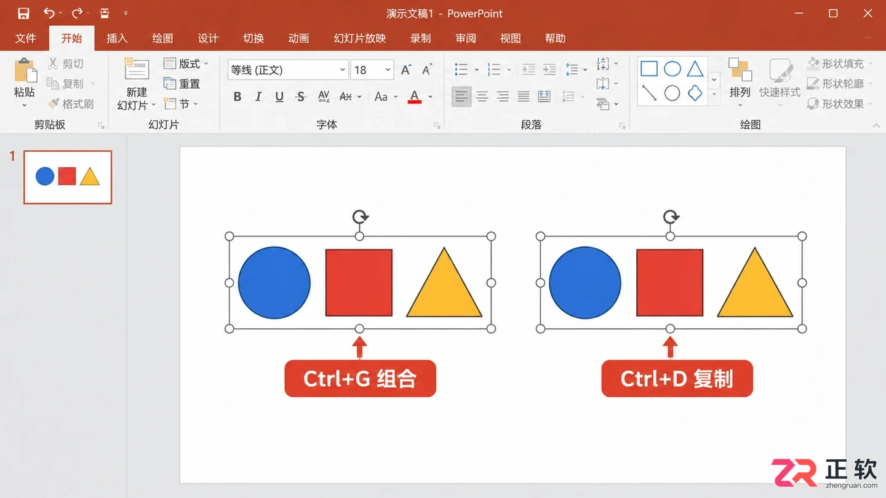This screenshot has height=498, width=886.
Task: Clear formatting with eraser A icon
Action: tap(346, 97)
